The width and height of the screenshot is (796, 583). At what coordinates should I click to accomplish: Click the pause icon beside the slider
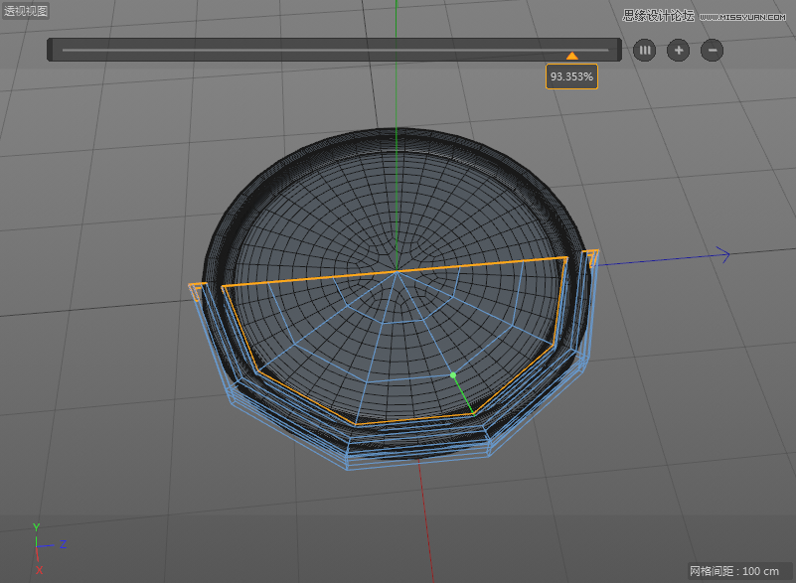coord(644,50)
